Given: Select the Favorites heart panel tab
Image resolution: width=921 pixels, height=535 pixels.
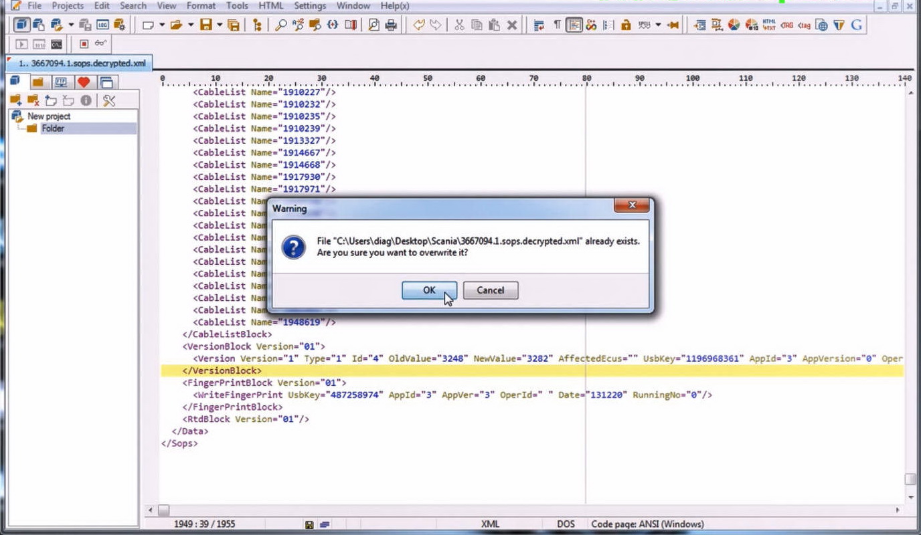Looking at the screenshot, I should point(84,82).
